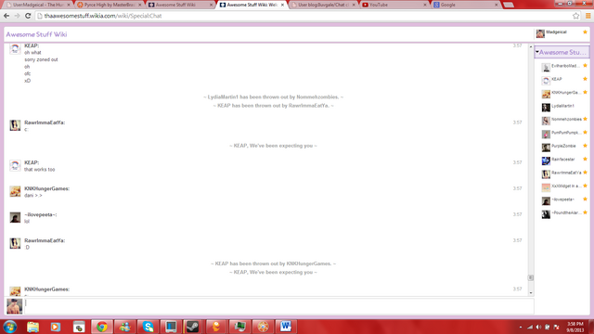The width and height of the screenshot is (594, 334).
Task: Open Windows Live Messenger from the taskbar
Action: pyautogui.click(x=124, y=327)
